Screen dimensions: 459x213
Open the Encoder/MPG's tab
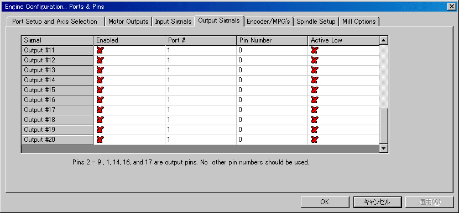click(269, 22)
